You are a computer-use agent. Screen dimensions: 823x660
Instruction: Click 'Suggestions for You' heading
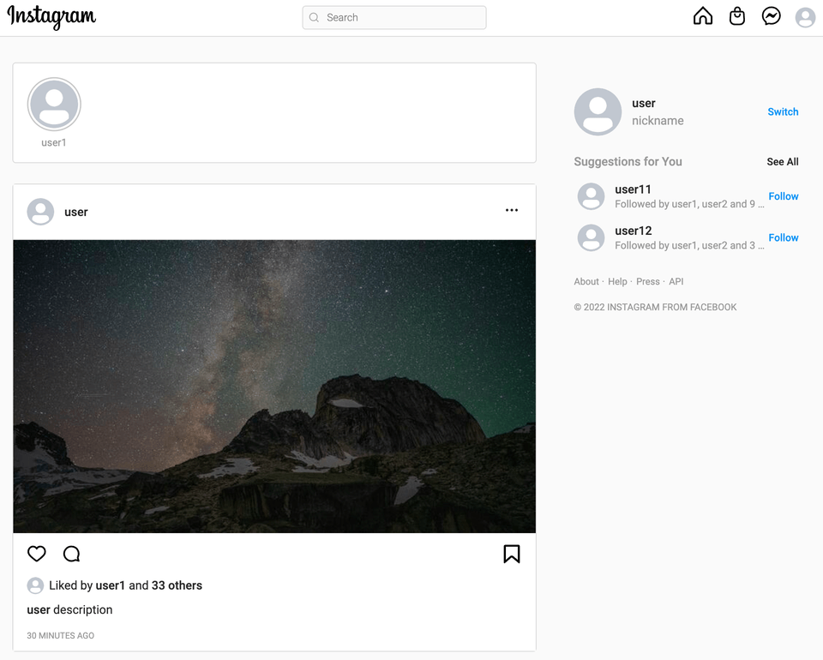[x=628, y=162]
